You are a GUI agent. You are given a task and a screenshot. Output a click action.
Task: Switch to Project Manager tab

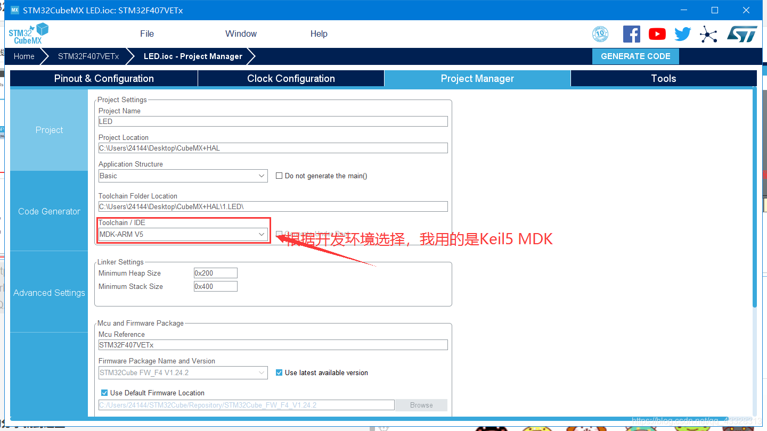[x=477, y=78]
